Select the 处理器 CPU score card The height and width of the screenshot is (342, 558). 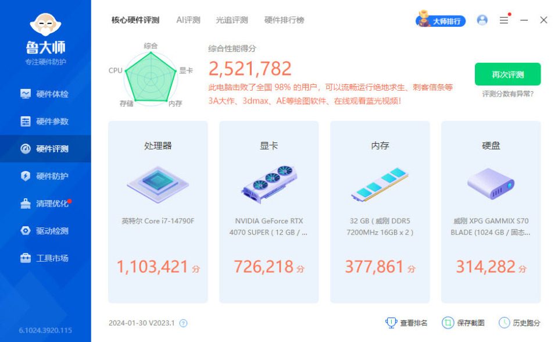point(157,212)
